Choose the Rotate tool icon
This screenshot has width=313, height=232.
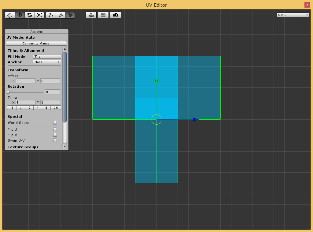pyautogui.click(x=30, y=15)
